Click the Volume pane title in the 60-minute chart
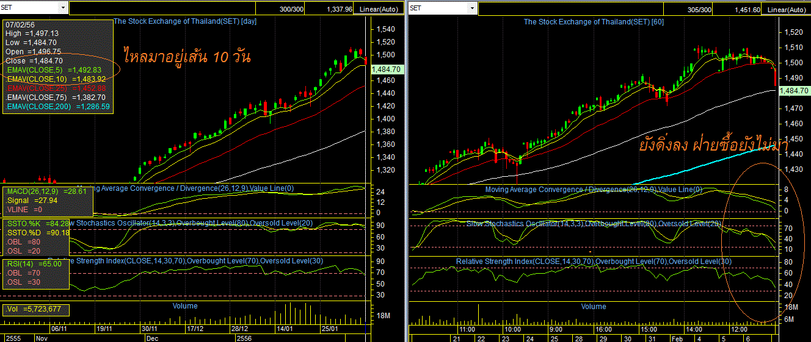This screenshot has height=342, width=811. [x=594, y=307]
